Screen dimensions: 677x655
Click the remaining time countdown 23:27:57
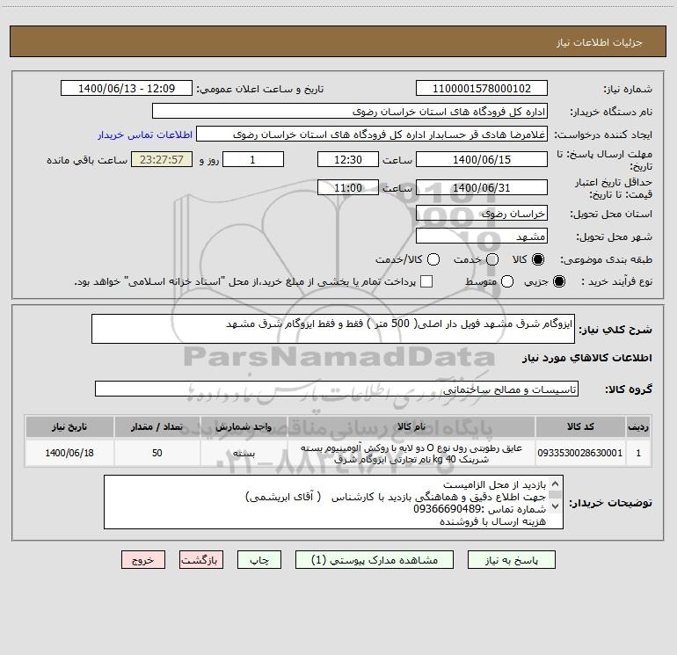[x=162, y=159]
